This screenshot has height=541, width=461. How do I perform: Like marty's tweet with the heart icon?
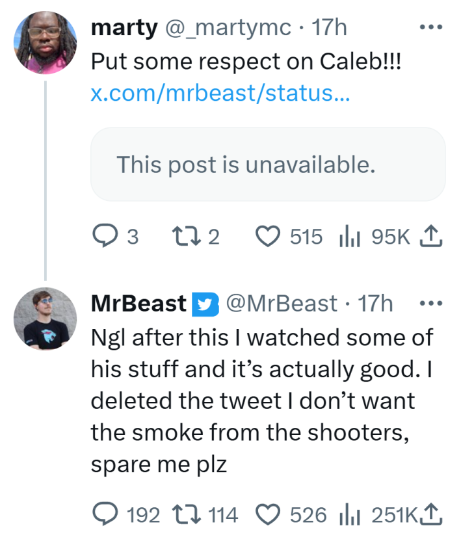269,236
